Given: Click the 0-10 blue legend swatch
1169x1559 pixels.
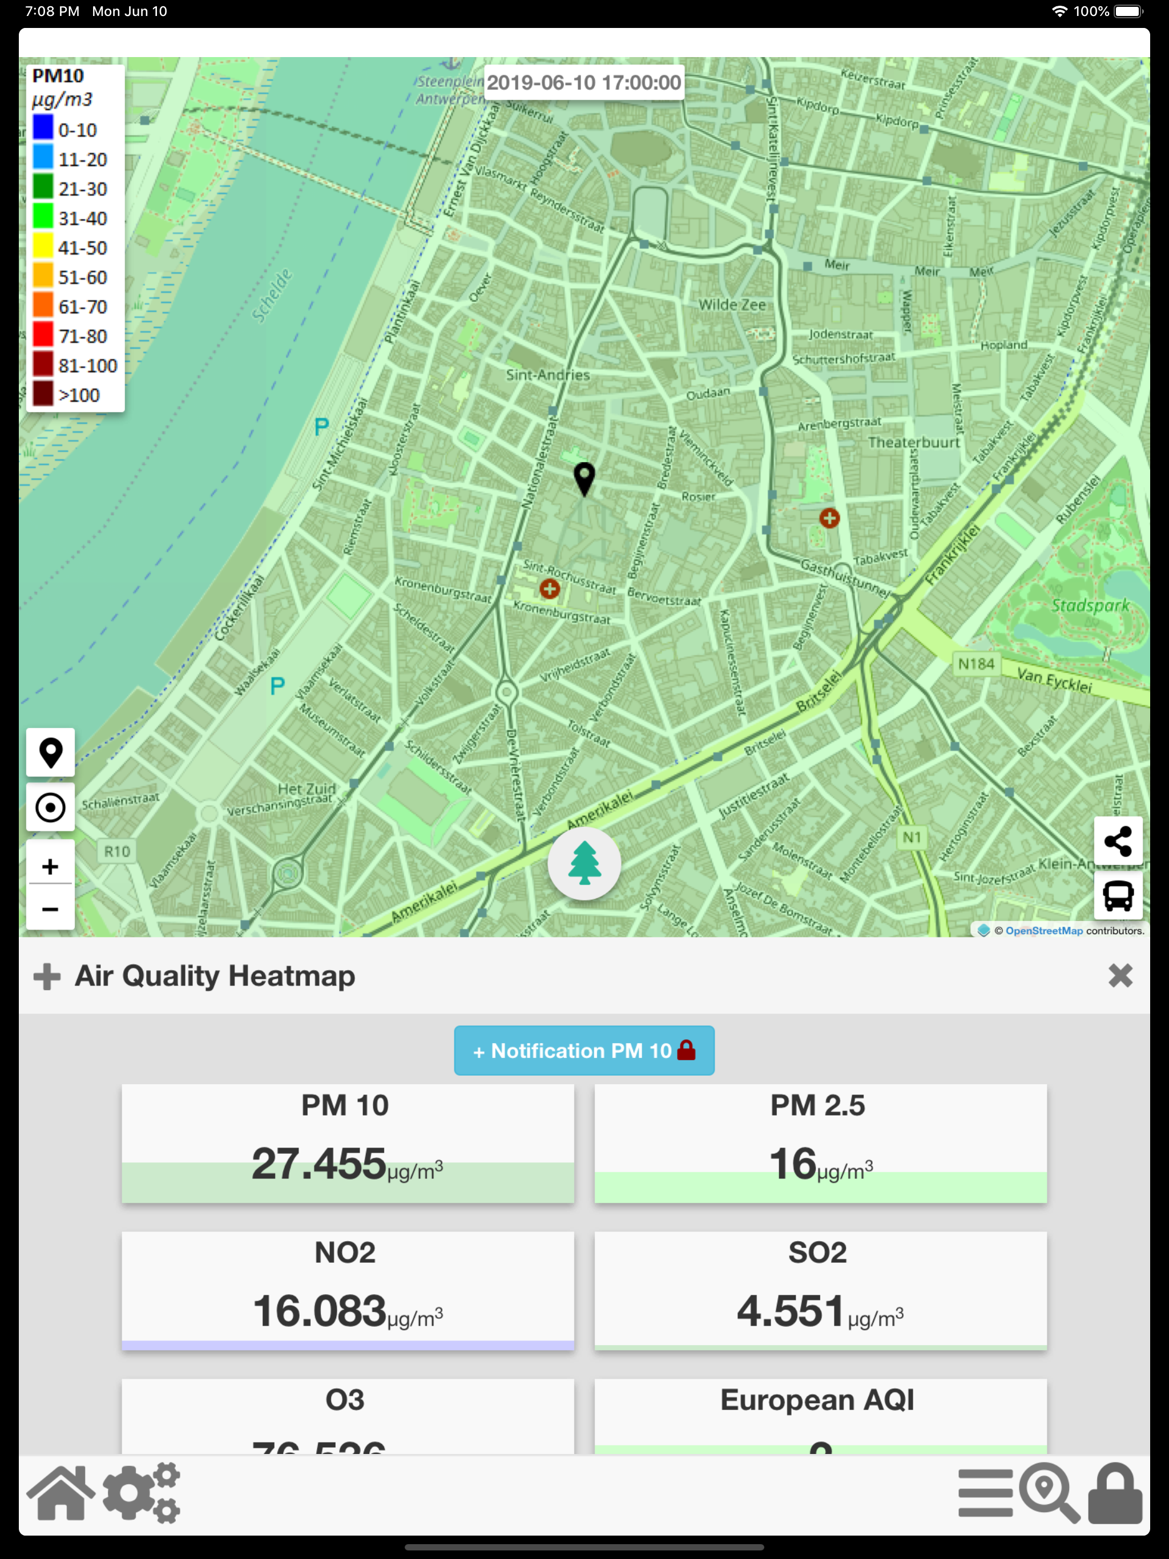Looking at the screenshot, I should point(43,128).
